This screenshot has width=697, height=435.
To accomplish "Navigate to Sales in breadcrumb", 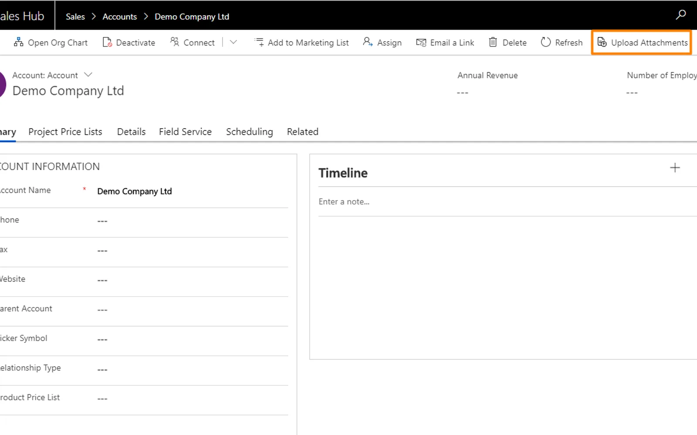I will click(x=75, y=17).
